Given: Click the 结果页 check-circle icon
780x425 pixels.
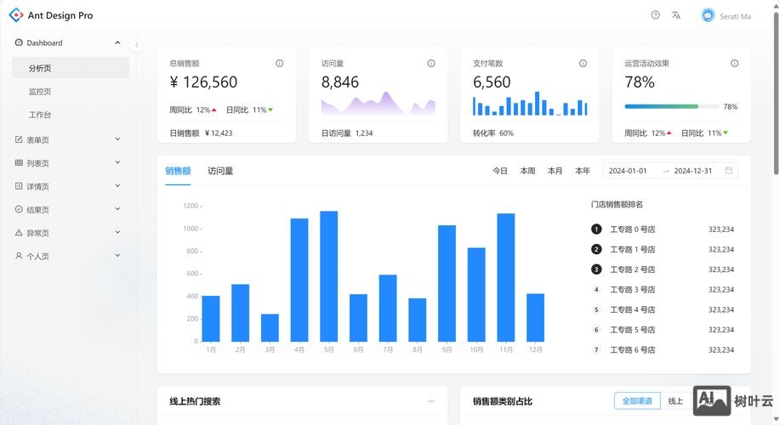Looking at the screenshot, I should click(x=19, y=209).
